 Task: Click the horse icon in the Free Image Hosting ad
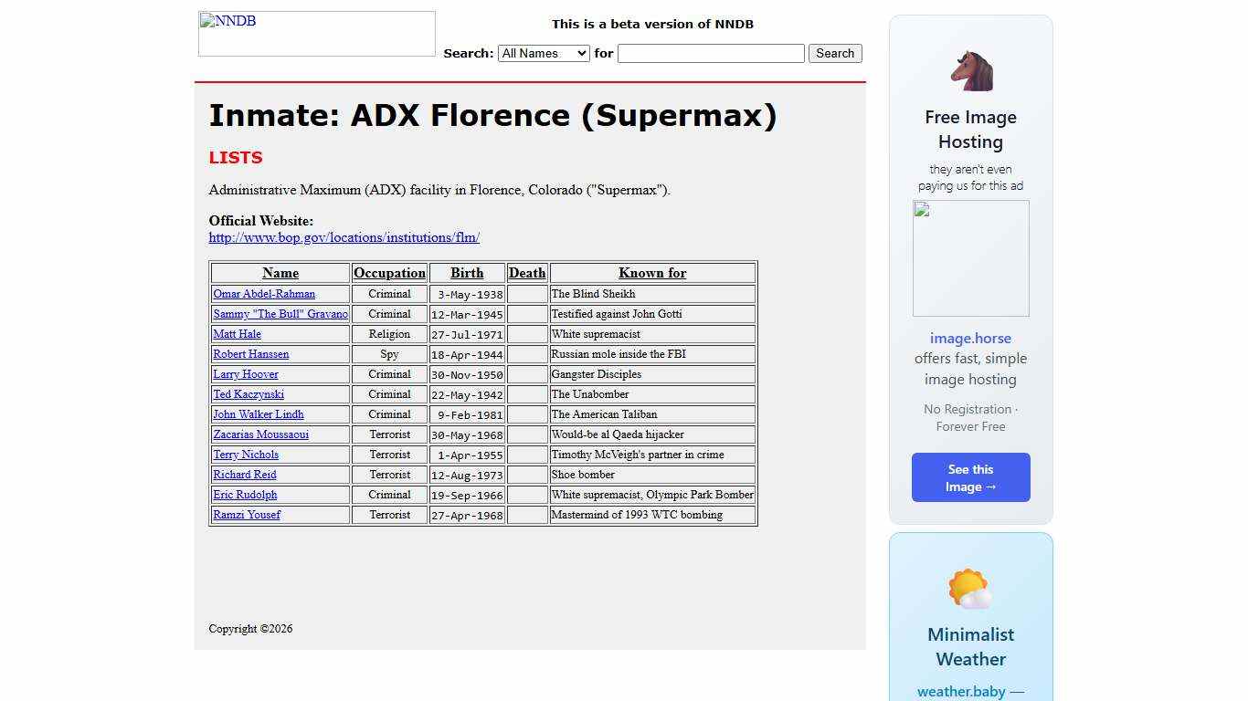[x=970, y=70]
